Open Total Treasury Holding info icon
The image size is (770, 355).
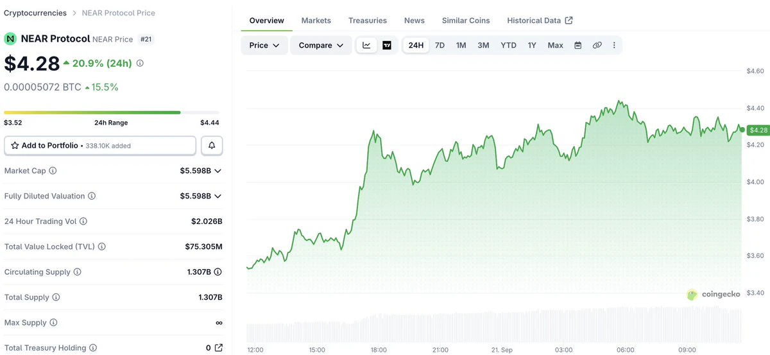pos(93,348)
